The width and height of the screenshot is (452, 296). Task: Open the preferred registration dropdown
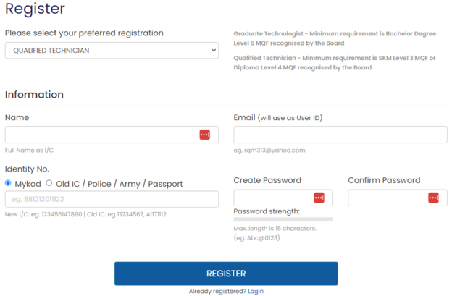[x=112, y=51]
